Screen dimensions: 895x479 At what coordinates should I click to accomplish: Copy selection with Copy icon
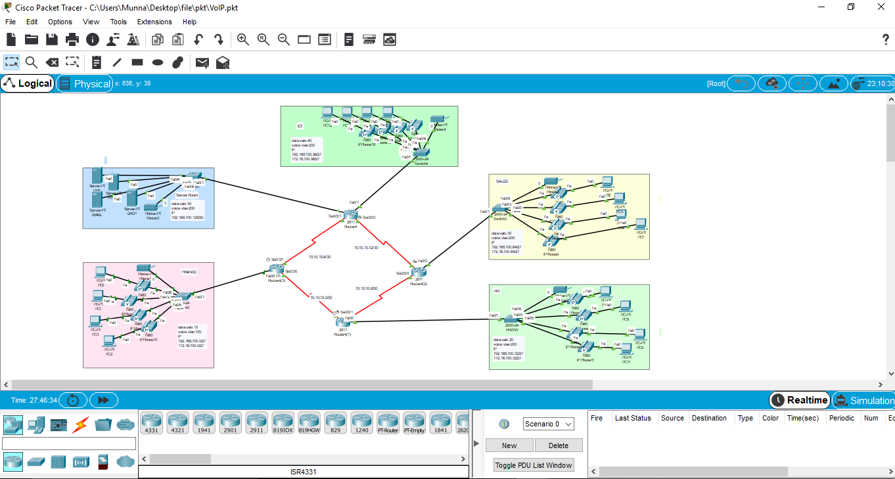(x=157, y=39)
